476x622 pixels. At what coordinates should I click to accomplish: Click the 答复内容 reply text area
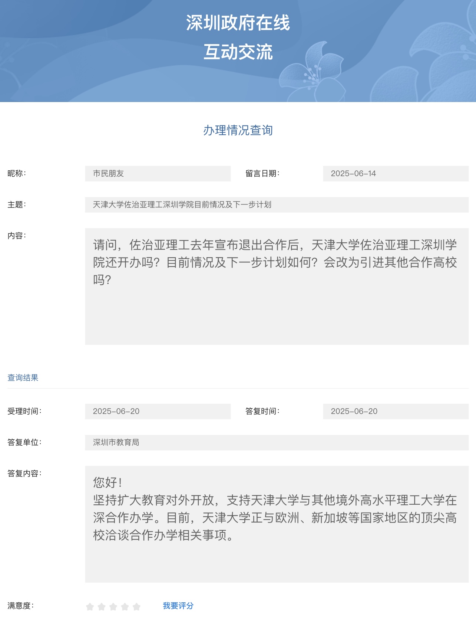277,524
